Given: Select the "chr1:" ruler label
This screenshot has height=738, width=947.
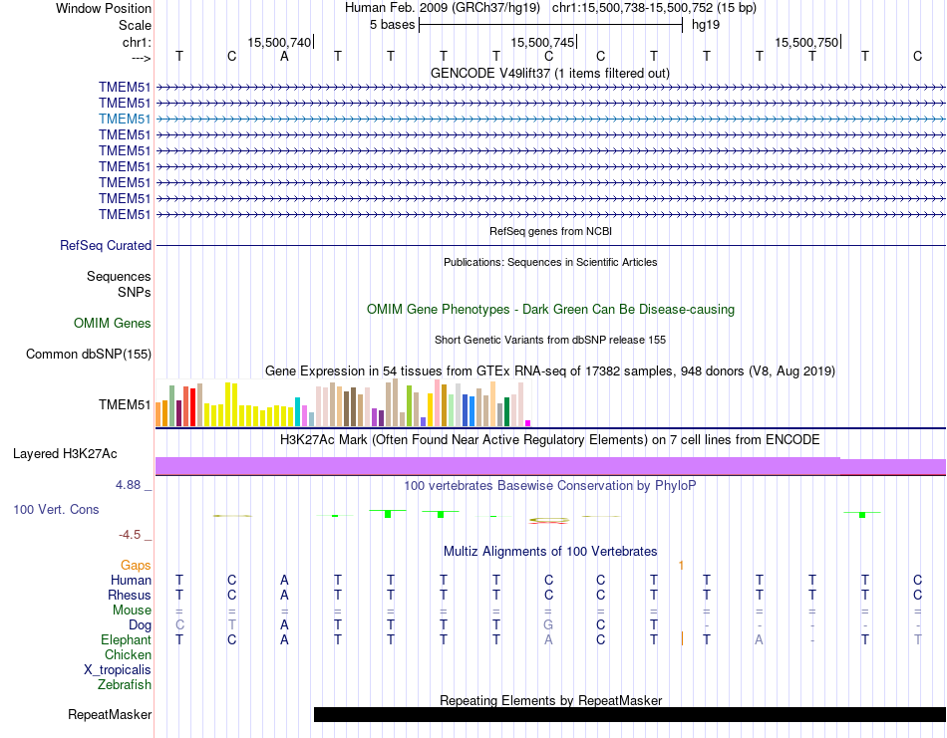Looking at the screenshot, I should (137, 42).
